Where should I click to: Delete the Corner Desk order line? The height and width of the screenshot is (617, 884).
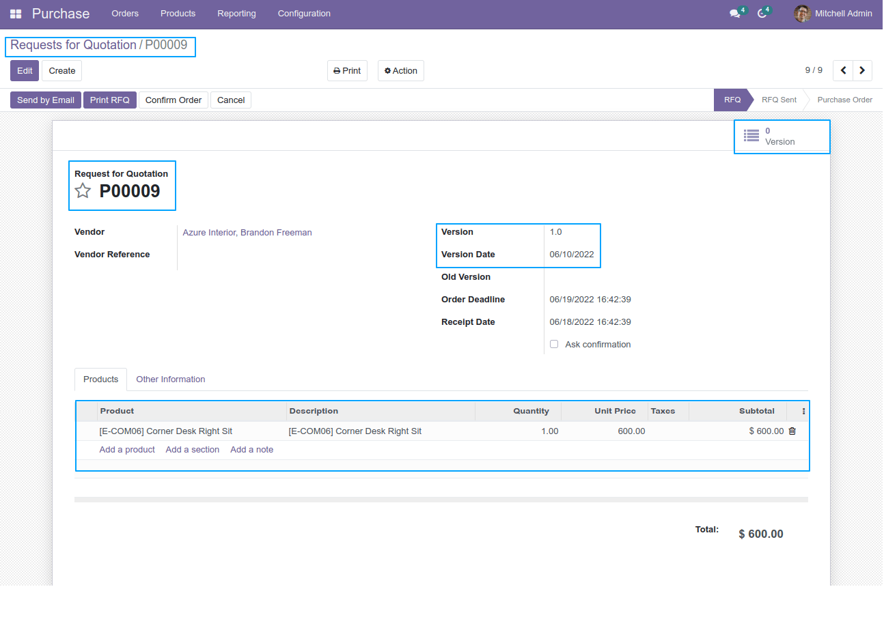click(792, 431)
